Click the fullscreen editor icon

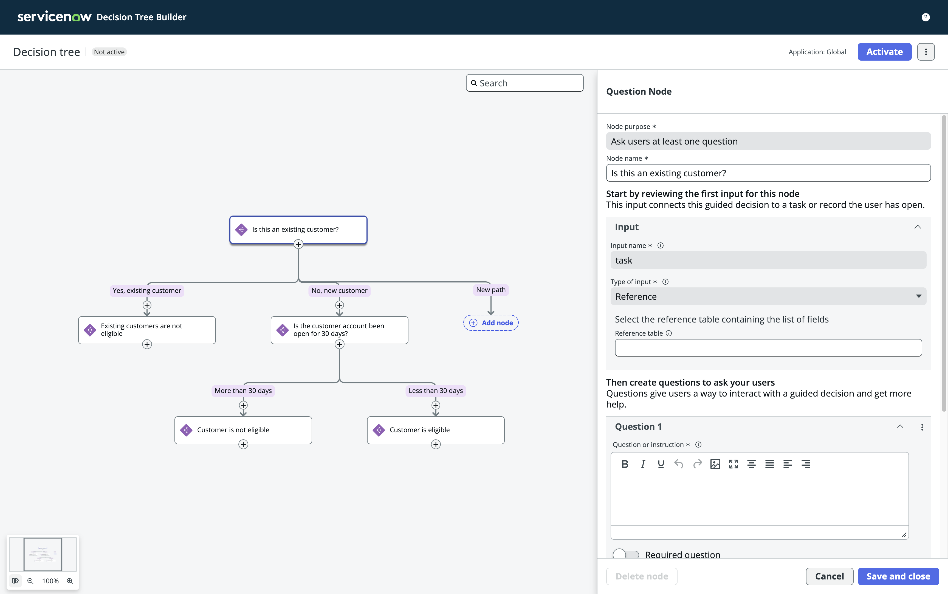(x=733, y=464)
